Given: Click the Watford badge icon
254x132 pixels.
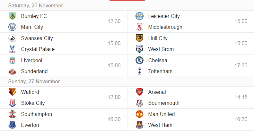Looking at the screenshot, I should point(12,92).
